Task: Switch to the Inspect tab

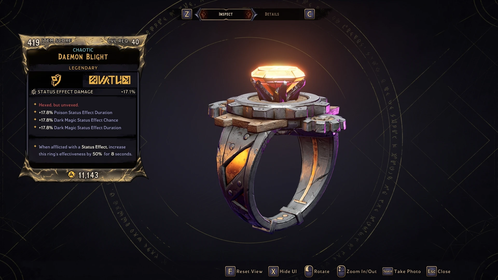Action: tap(226, 14)
